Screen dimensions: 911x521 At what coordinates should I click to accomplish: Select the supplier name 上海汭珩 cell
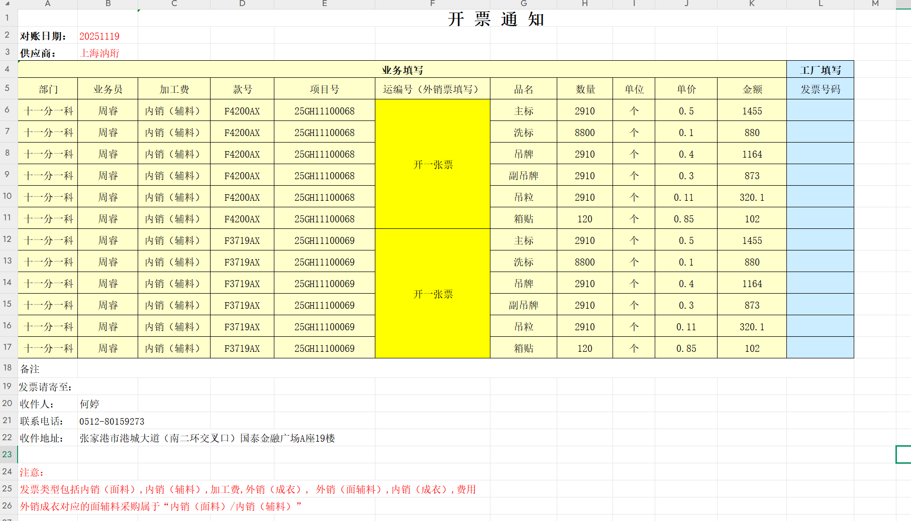click(100, 53)
